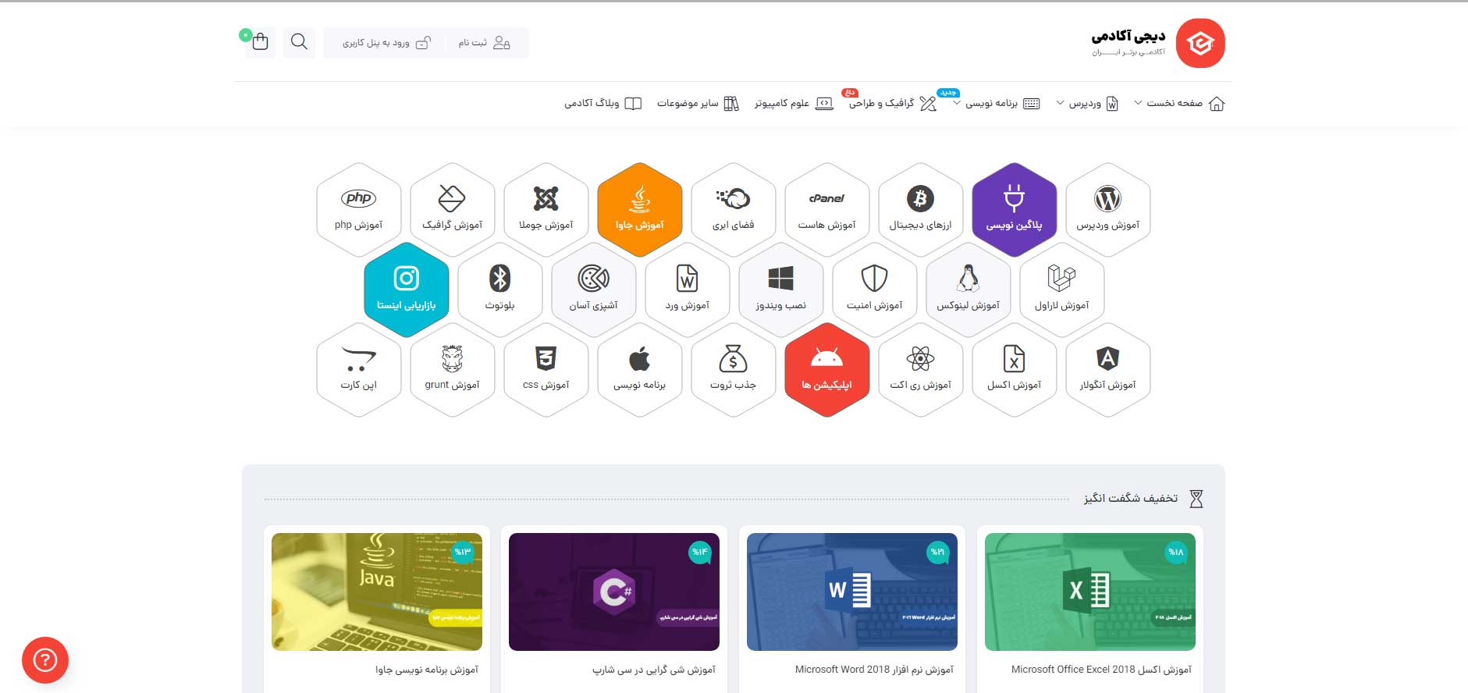1468x693 pixels.
Task: Click آموزش اکسل Microsoft Office Excel 2018 title
Action: pos(1101,670)
